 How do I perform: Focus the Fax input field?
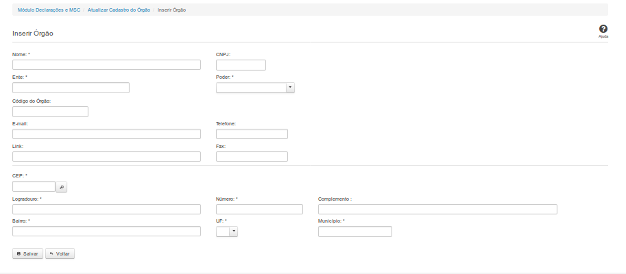coord(252,157)
